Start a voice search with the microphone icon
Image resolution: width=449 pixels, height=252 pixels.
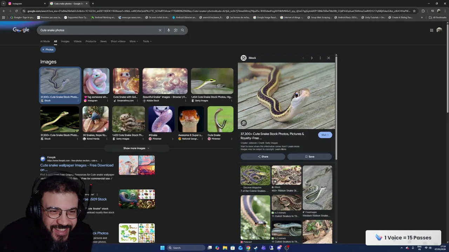click(x=169, y=30)
